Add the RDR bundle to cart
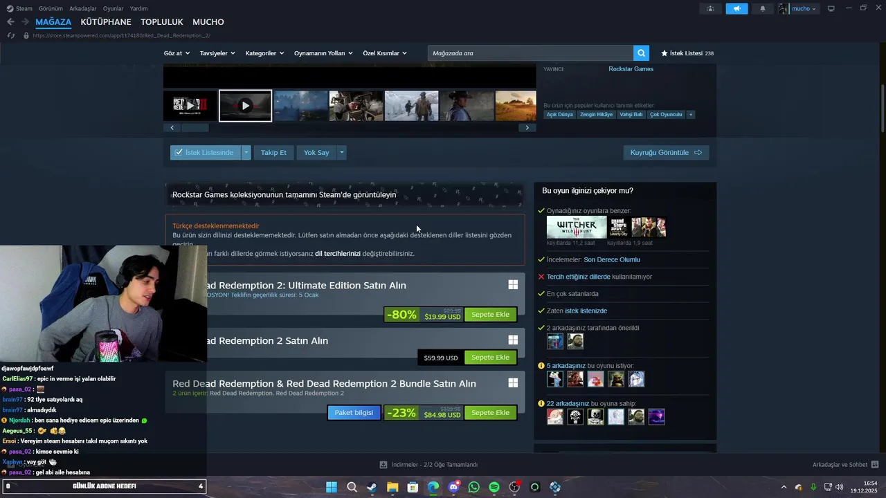886x498 pixels. pos(490,413)
